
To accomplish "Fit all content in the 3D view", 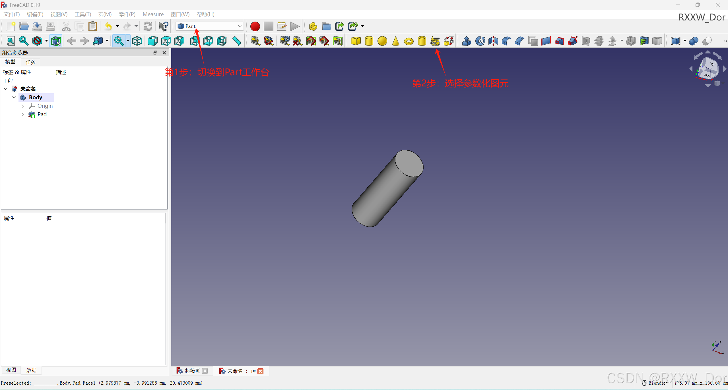I will click(x=11, y=41).
